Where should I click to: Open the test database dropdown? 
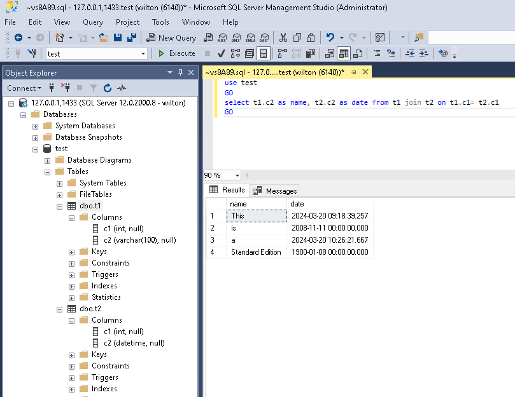pyautogui.click(x=143, y=54)
